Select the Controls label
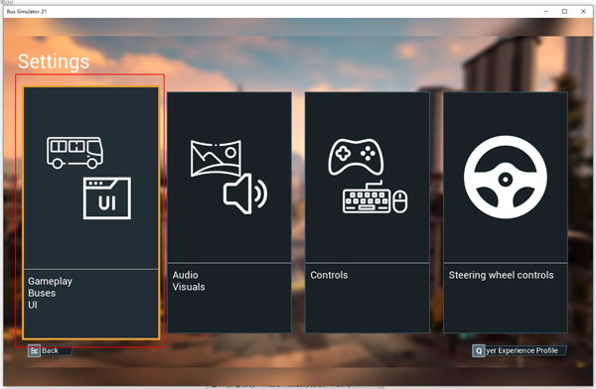 (329, 275)
